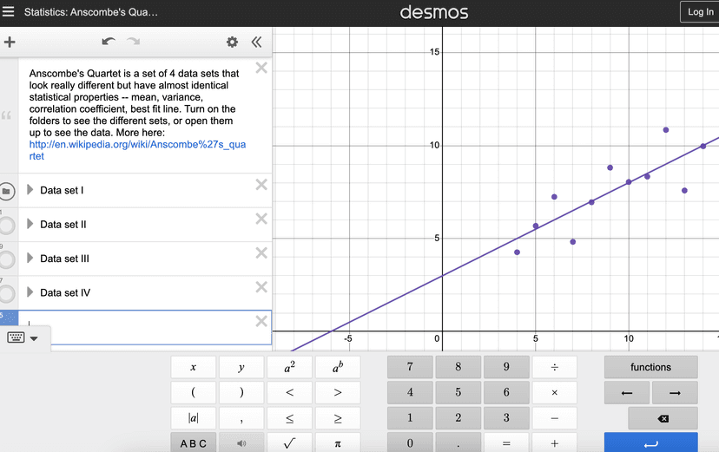Insert the a squared key

tap(289, 367)
